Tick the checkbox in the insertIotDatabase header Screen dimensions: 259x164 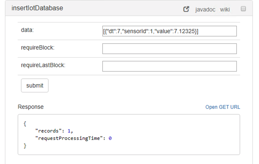tap(243, 9)
